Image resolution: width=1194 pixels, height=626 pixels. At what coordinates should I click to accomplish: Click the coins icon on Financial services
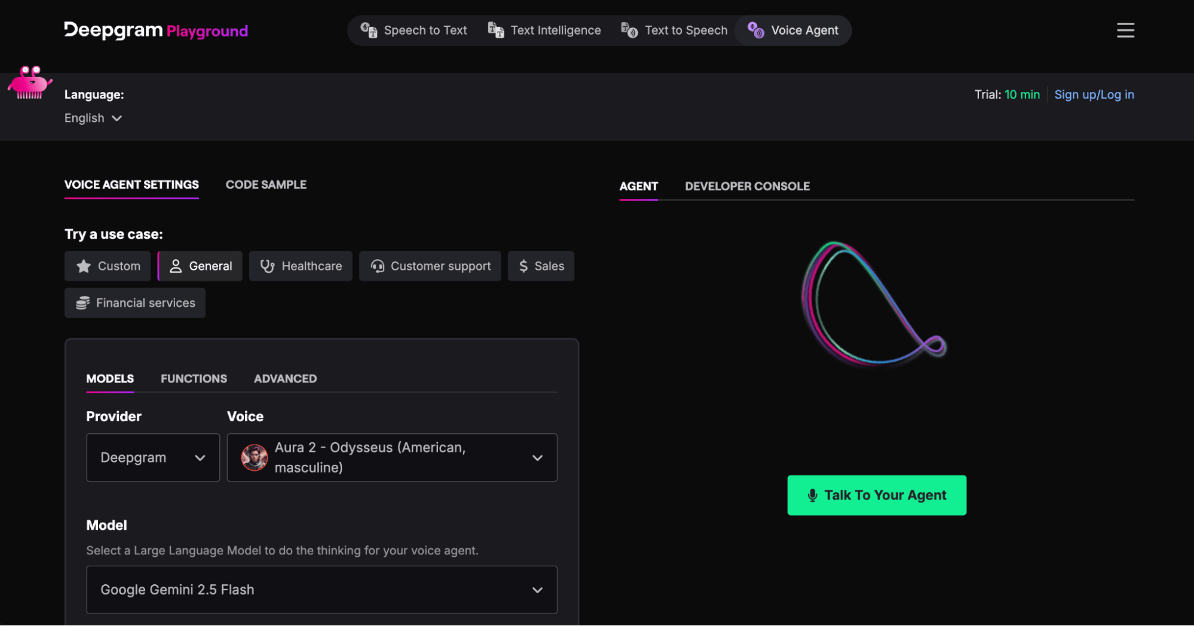pyautogui.click(x=82, y=303)
